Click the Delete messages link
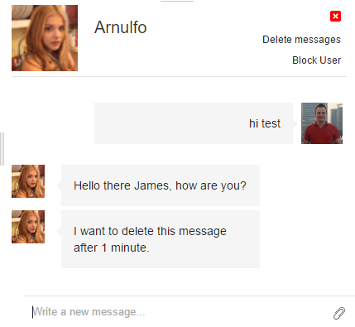355x327 pixels. coord(301,40)
